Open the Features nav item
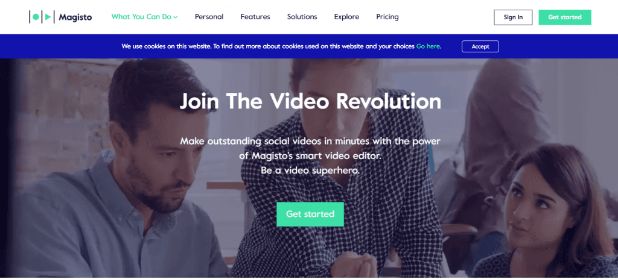The height and width of the screenshot is (279, 618). [255, 17]
